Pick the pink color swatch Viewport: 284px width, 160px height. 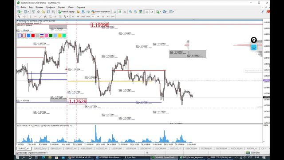click(46, 36)
